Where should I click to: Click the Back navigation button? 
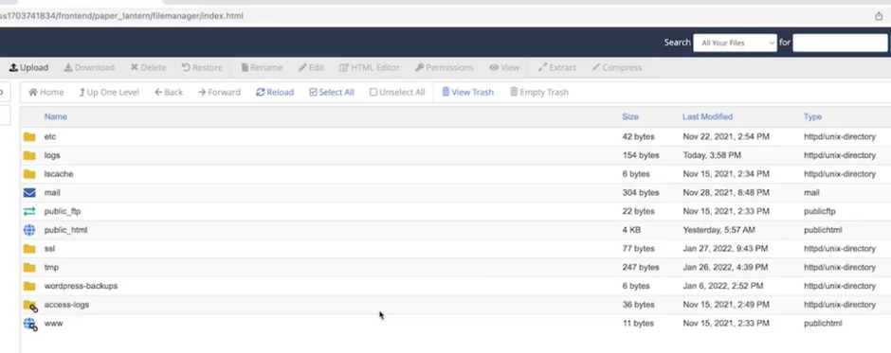click(169, 92)
